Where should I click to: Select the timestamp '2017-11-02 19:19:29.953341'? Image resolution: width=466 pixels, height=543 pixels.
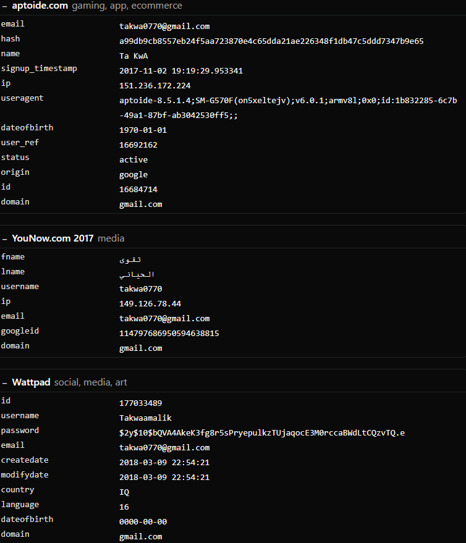pos(181,71)
